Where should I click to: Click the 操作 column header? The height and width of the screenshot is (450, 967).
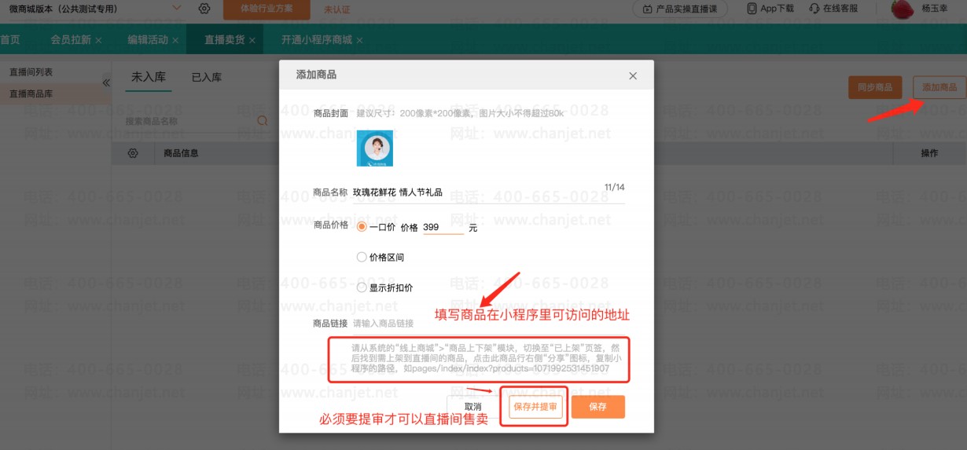tap(929, 153)
